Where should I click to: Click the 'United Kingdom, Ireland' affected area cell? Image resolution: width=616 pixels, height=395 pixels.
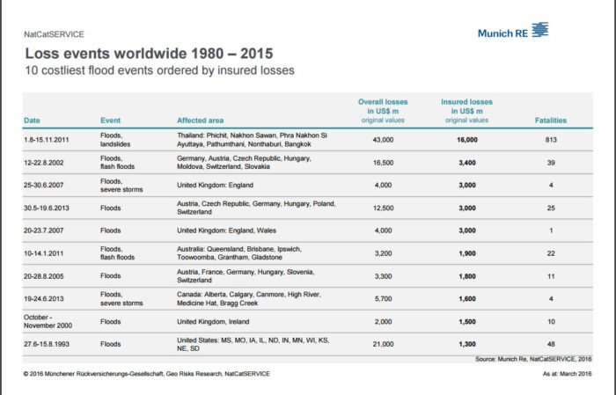(216, 322)
